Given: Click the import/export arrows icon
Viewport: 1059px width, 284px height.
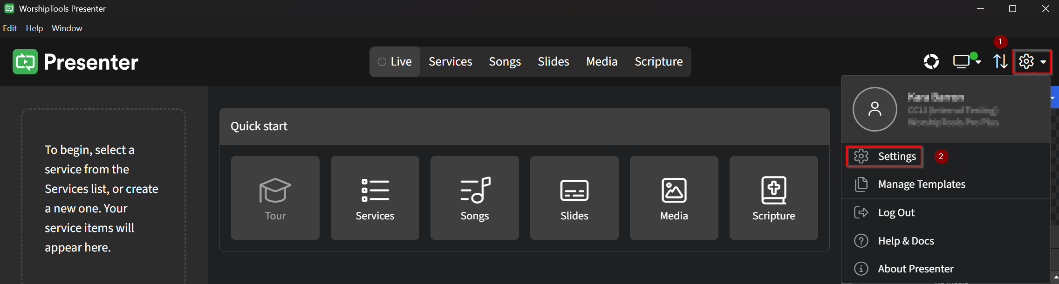Looking at the screenshot, I should [x=1000, y=61].
